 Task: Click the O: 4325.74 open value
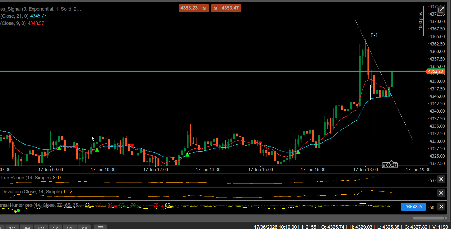click(x=333, y=227)
